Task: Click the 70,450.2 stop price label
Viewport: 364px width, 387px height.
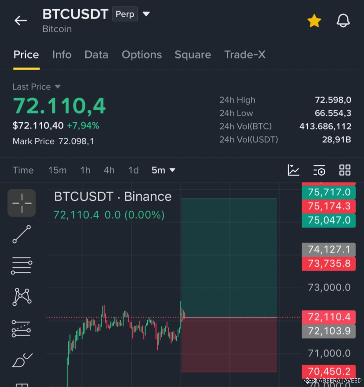Action: coord(329,372)
